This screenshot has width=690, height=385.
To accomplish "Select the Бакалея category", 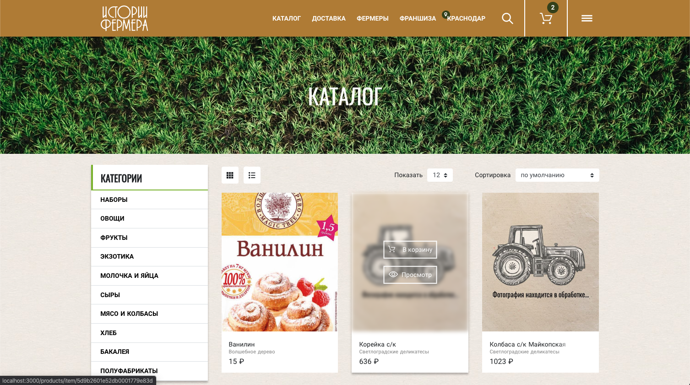I will coord(150,352).
